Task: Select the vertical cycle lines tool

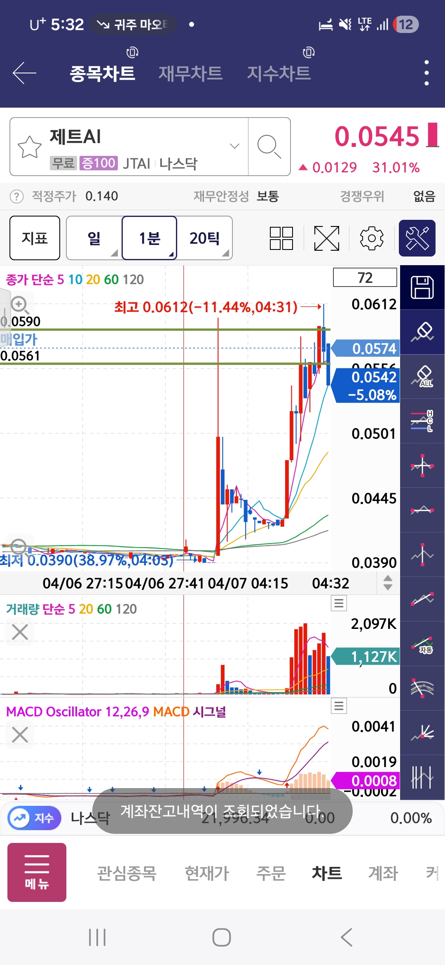Action: coord(422,777)
